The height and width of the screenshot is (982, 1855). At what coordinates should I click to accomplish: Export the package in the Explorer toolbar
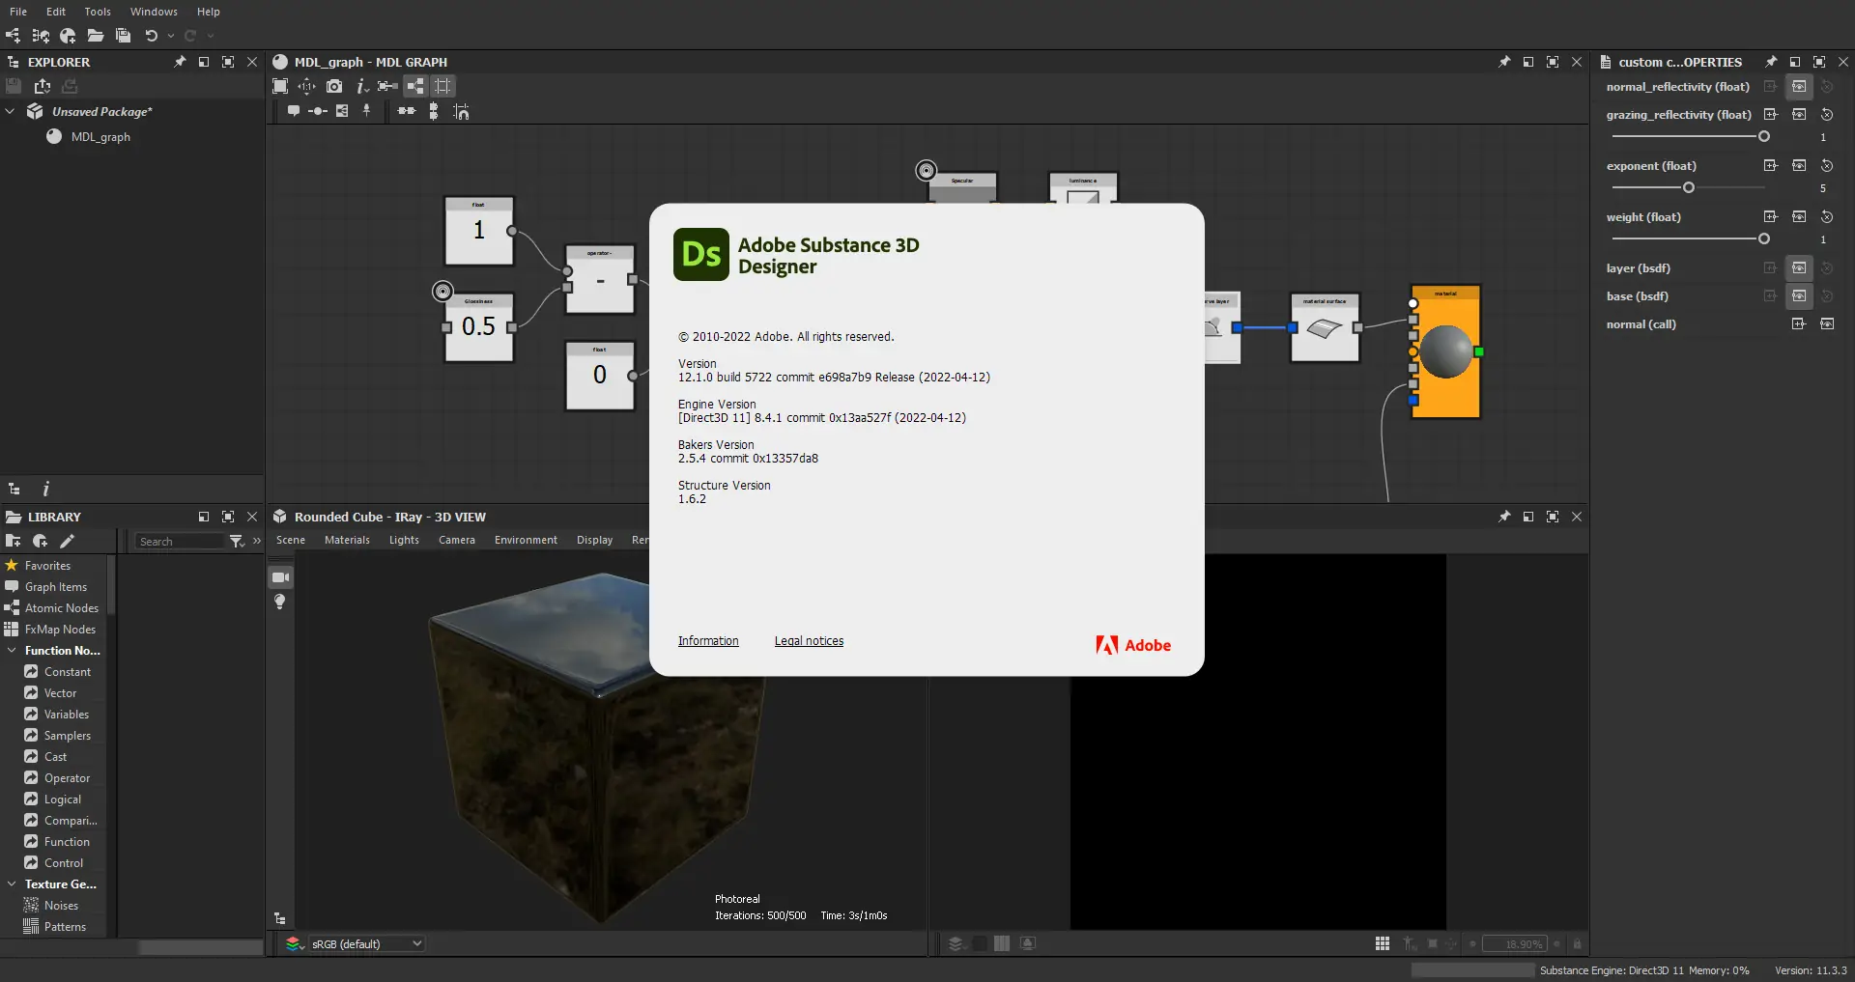42,87
